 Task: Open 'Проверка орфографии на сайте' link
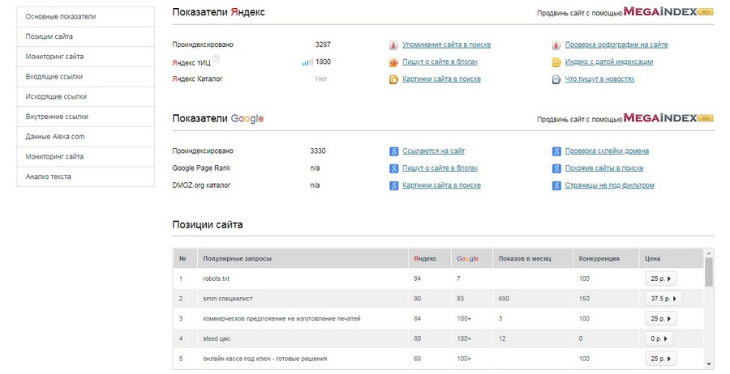coord(616,45)
